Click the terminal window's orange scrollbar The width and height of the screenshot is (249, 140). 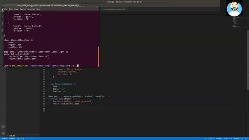98,57
